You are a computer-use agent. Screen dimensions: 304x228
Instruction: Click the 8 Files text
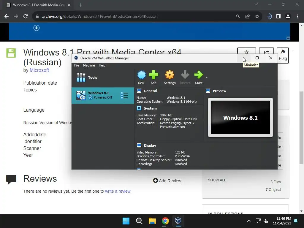coord(276,182)
